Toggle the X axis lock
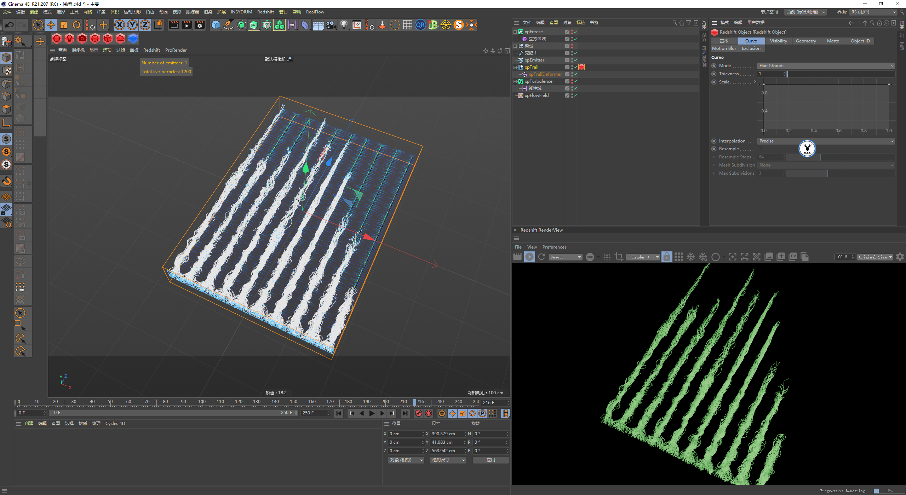 [x=120, y=25]
